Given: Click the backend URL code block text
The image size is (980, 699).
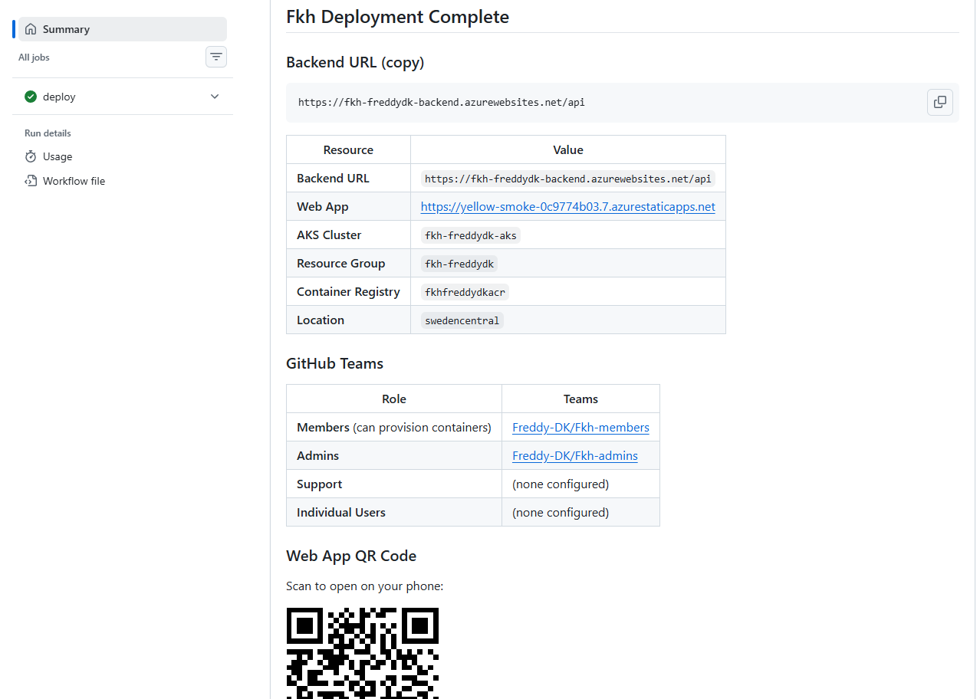Looking at the screenshot, I should click(442, 102).
